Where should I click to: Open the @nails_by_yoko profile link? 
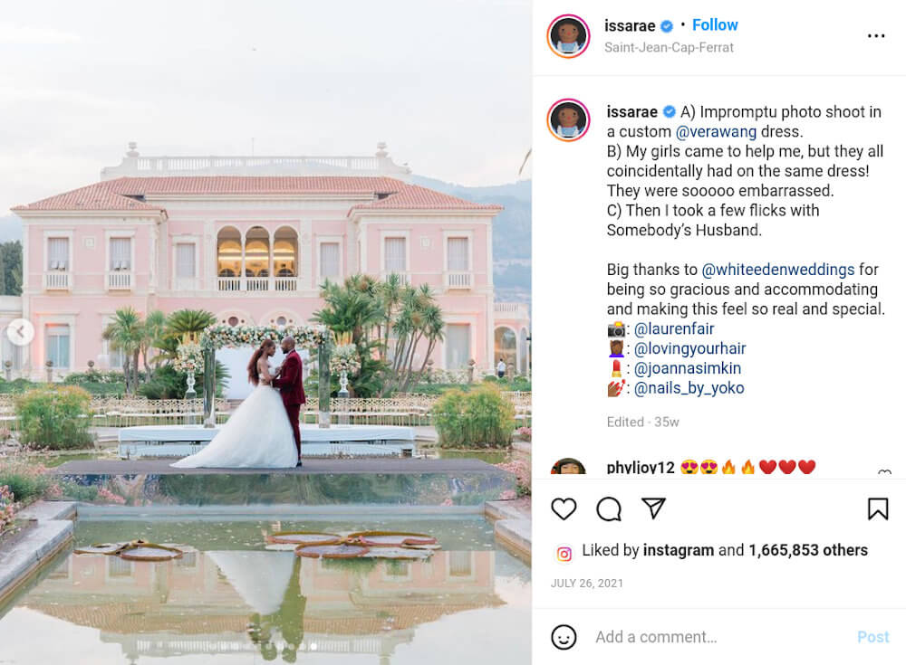689,388
